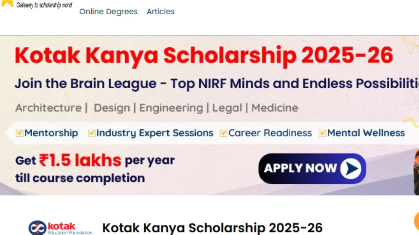Click the APPLY NOW button
419x235 pixels.
click(x=312, y=168)
